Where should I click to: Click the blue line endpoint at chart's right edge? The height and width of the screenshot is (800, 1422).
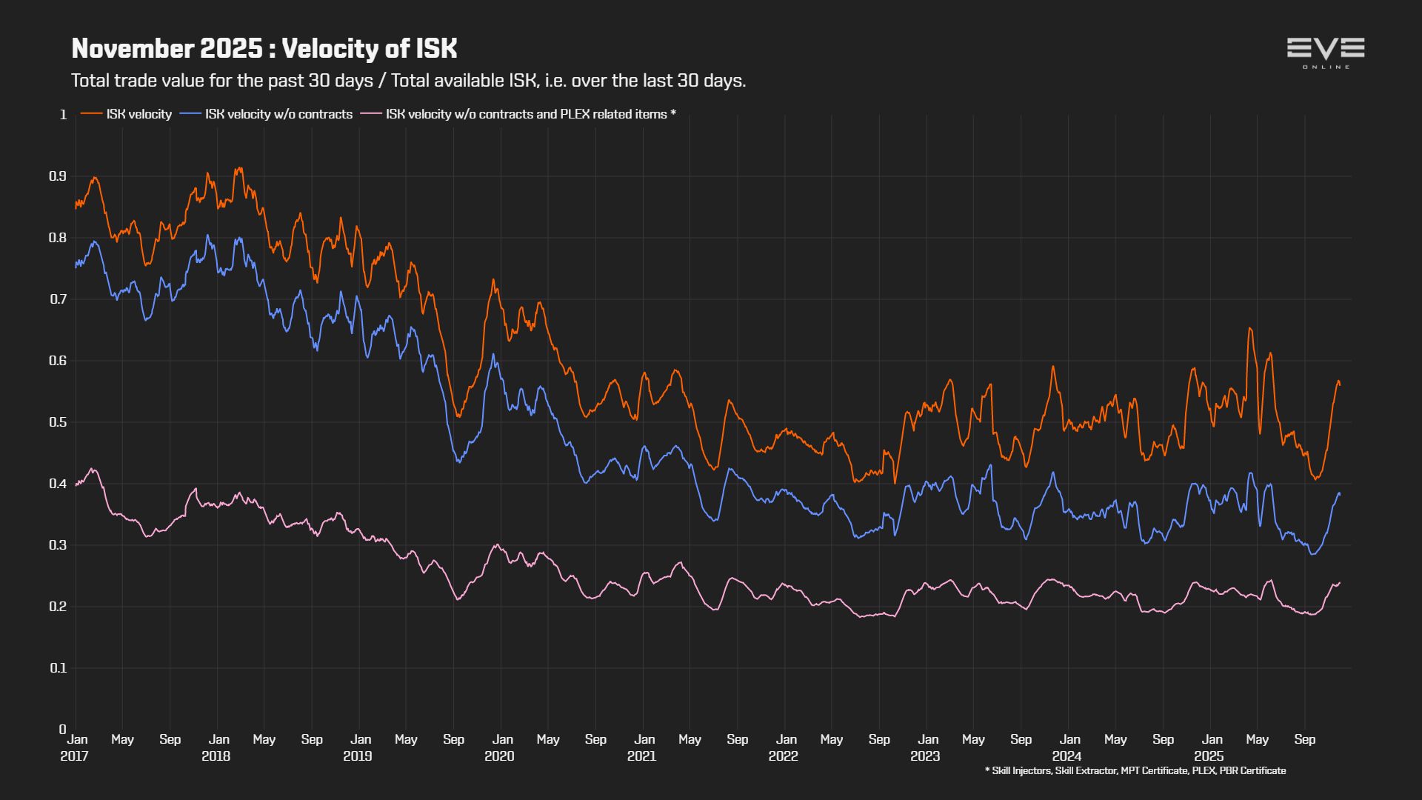tap(1339, 493)
